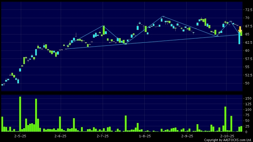This screenshot has width=253, height=142.
Task: Jump to the 2-10-25 date label
Action: tap(226, 136)
